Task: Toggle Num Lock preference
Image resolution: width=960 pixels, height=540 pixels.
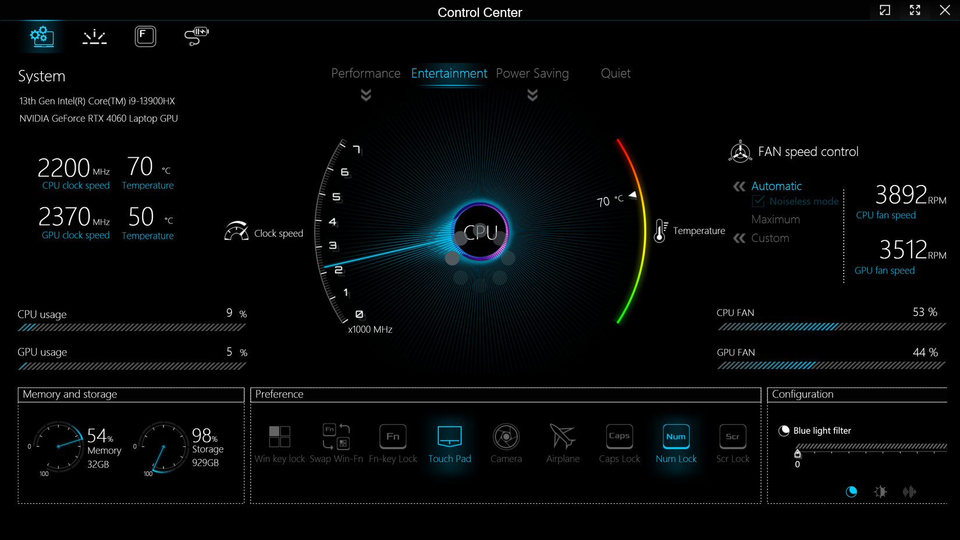Action: pyautogui.click(x=675, y=437)
